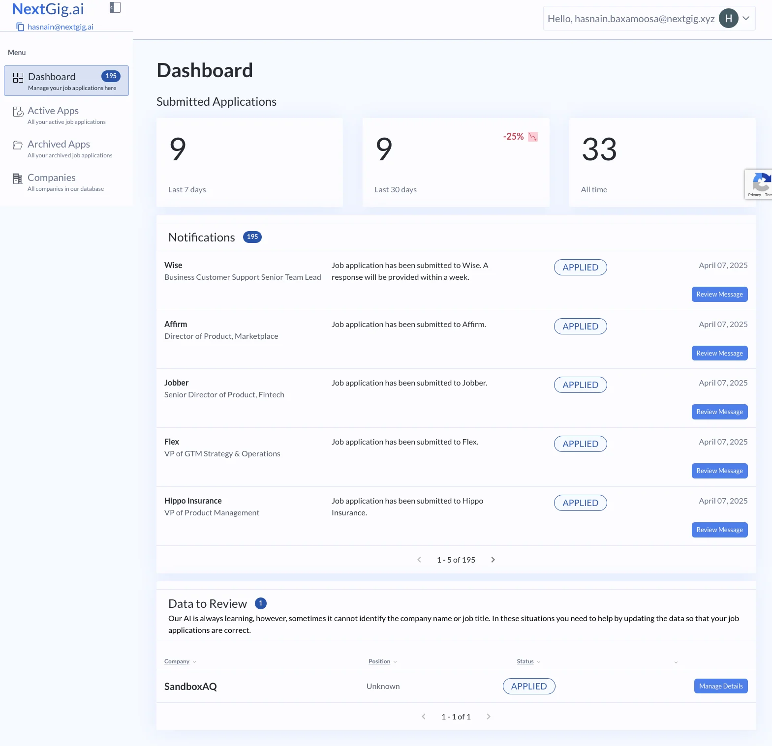Click the downward trend icon beside -25%
The image size is (772, 746).
click(533, 137)
